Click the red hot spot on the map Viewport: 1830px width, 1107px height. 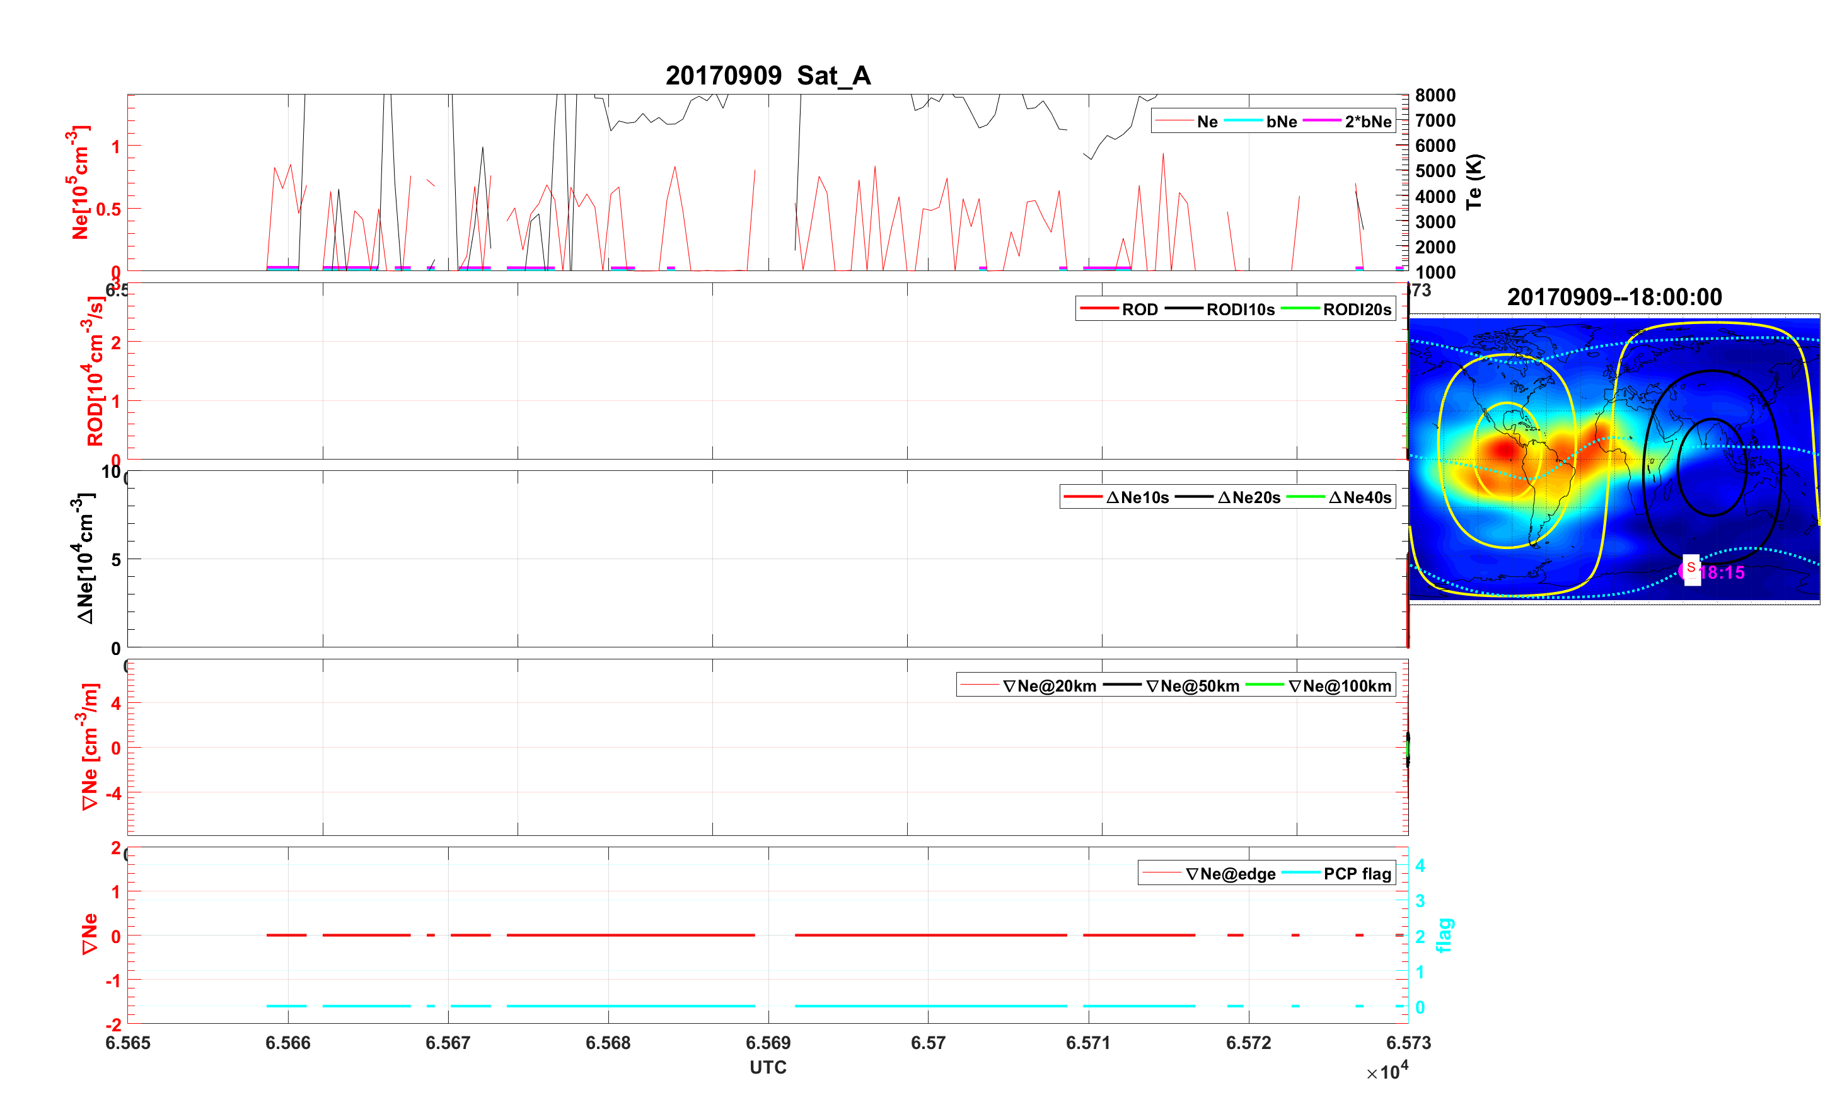pyautogui.click(x=1505, y=449)
